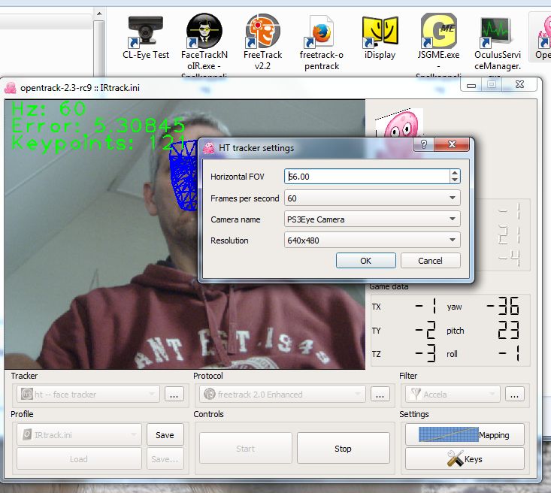The image size is (551, 493).
Task: Open filter settings with the ... button
Action: (x=515, y=395)
